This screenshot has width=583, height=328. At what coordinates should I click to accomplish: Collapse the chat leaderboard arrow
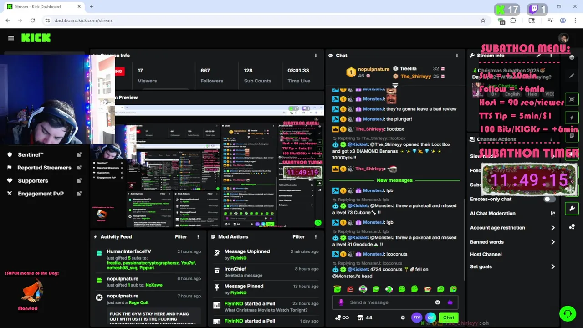(395, 85)
